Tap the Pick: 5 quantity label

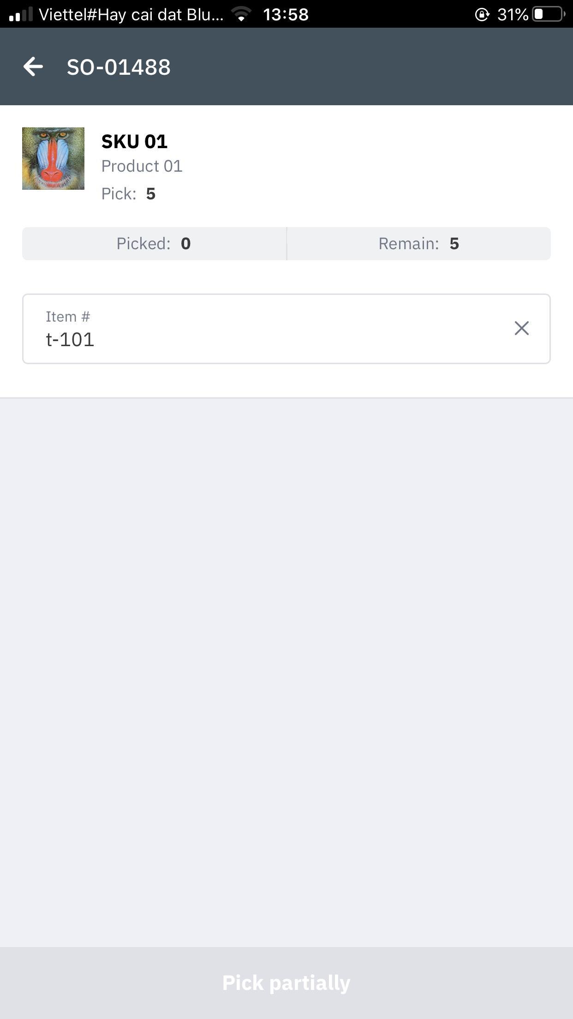[128, 194]
